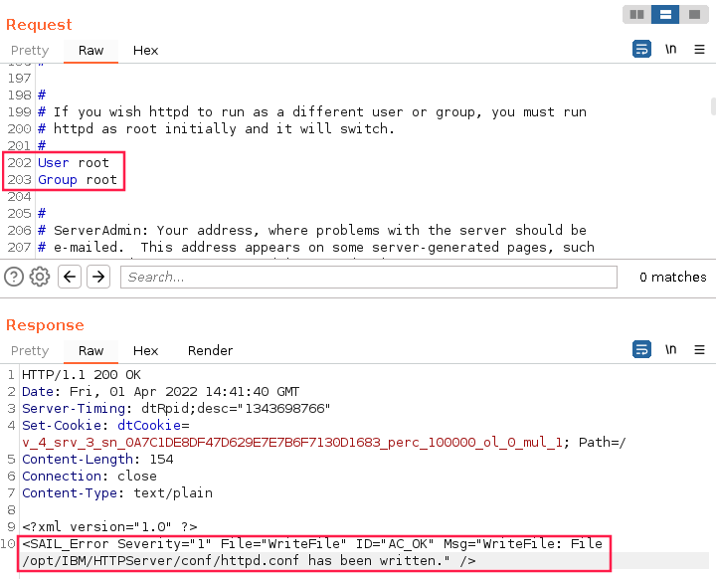Viewport: 716px width, 579px height.
Task: Toggle word wrap in Response panel
Action: click(641, 349)
